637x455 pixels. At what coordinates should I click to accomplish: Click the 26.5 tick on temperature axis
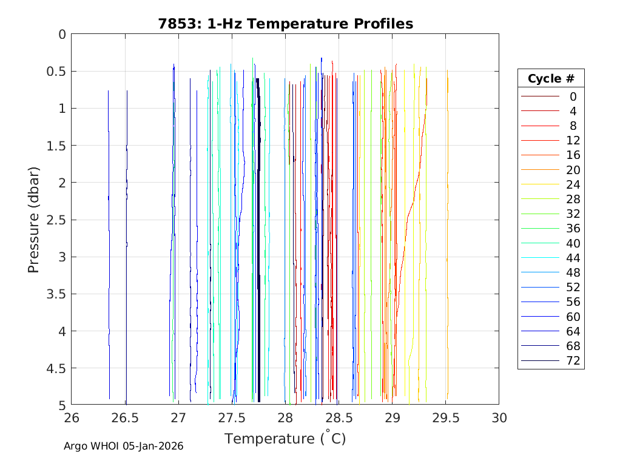[125, 418]
